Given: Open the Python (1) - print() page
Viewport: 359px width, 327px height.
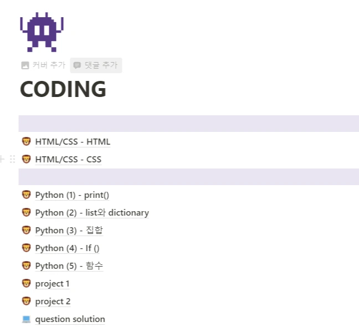Looking at the screenshot, I should [x=72, y=195].
